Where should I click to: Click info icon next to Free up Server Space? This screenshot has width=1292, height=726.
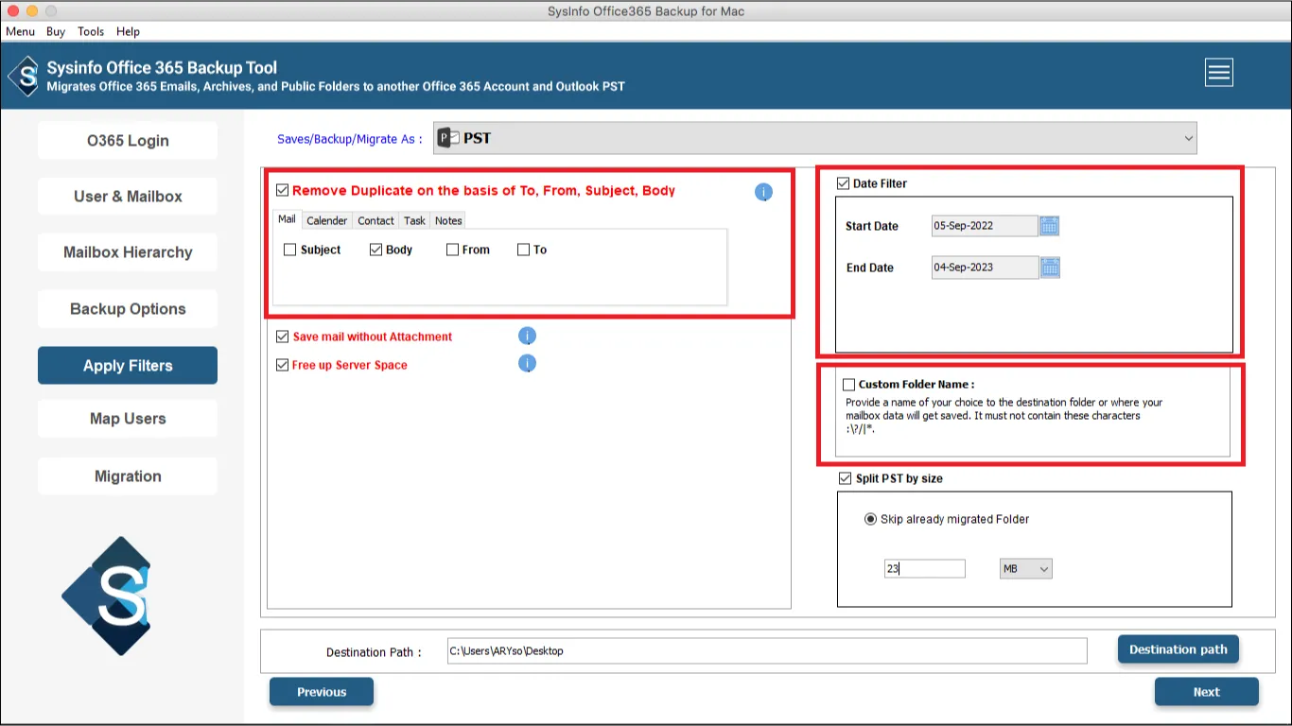tap(528, 364)
